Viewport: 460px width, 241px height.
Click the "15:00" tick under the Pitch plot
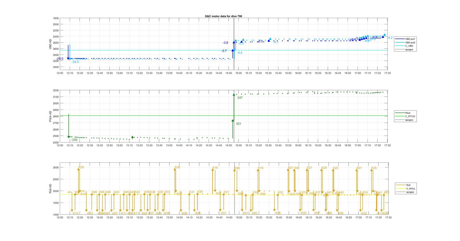coord(239,145)
